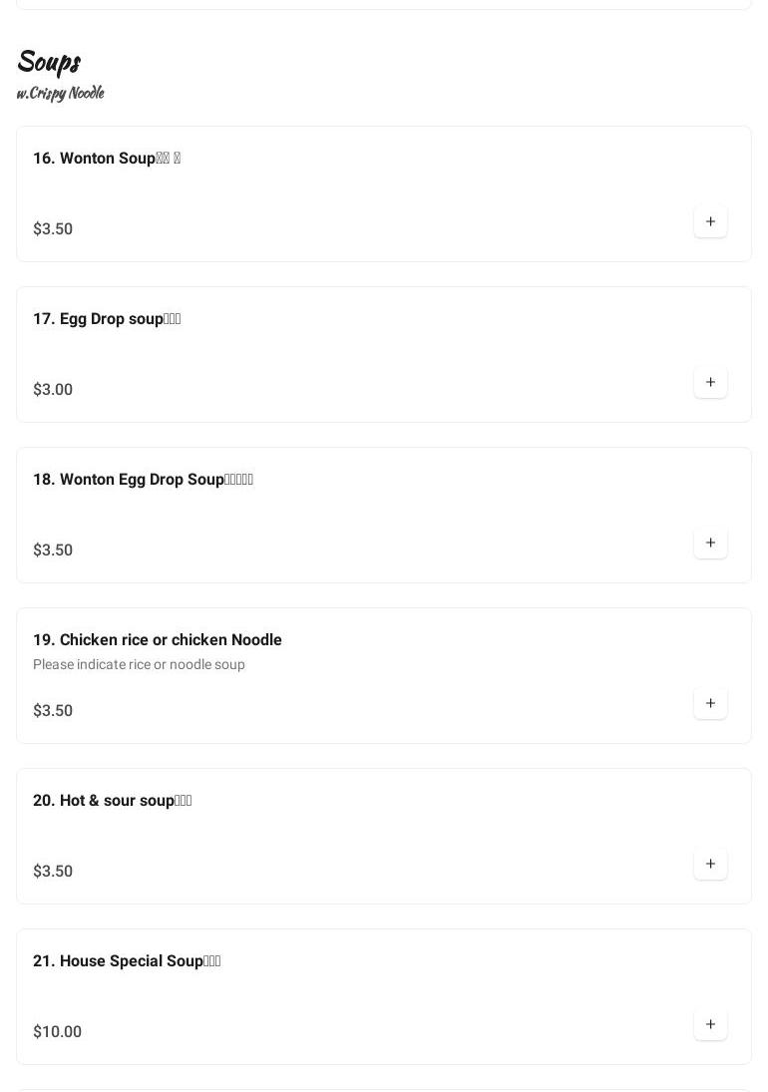768x1092 pixels.
Task: Click the Hot & sour soup $3.50 price
Action: (x=53, y=872)
